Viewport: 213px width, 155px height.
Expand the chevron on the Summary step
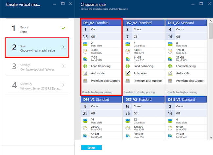[x=63, y=85]
